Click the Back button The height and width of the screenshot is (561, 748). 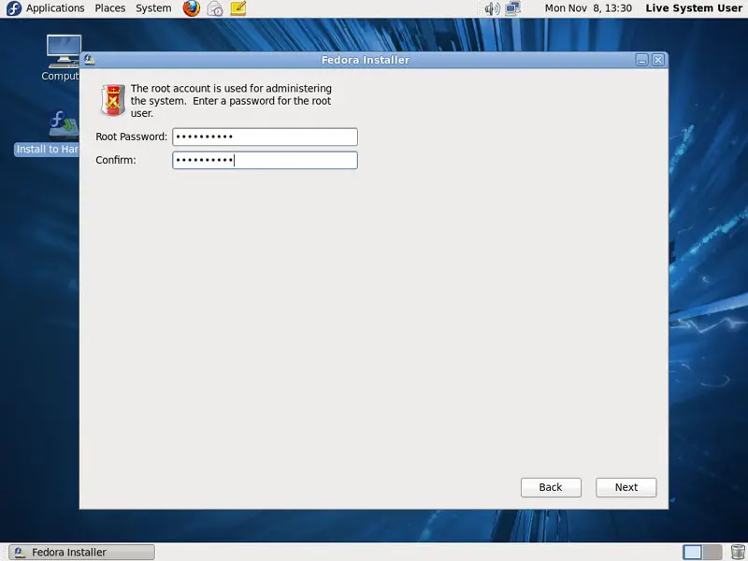(551, 487)
